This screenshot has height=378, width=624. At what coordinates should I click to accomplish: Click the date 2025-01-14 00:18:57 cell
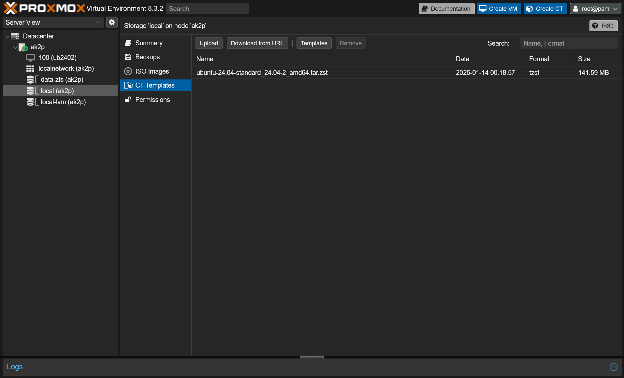(x=485, y=73)
